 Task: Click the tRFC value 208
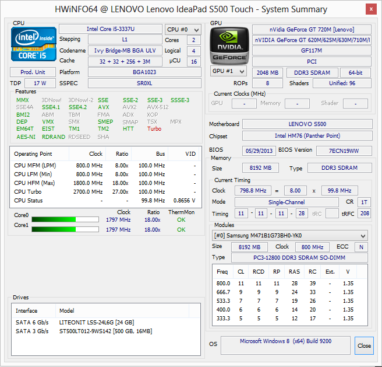[x=365, y=214]
